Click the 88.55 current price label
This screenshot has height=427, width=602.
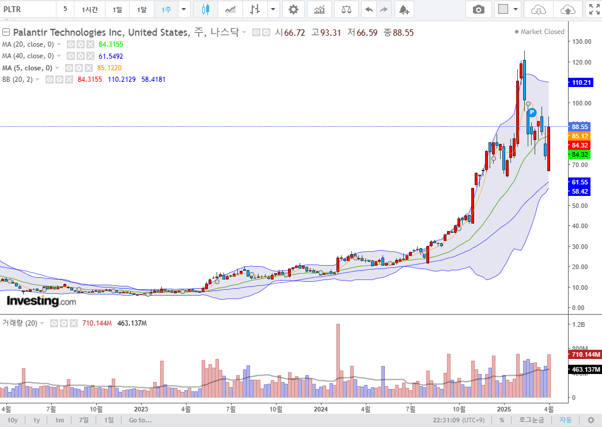[x=580, y=127]
